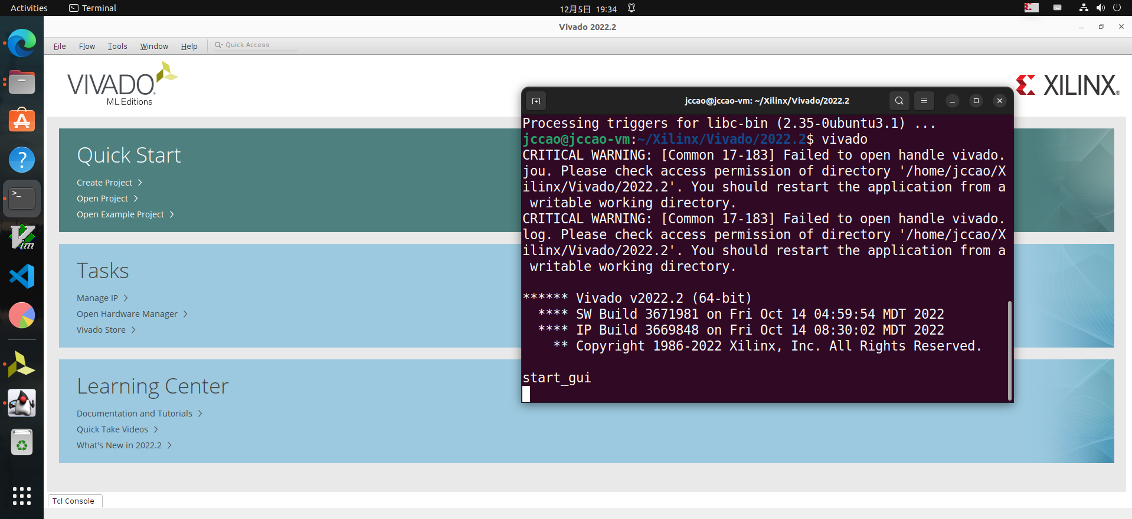Open the Java application dock icon
The width and height of the screenshot is (1132, 519).
(x=22, y=404)
